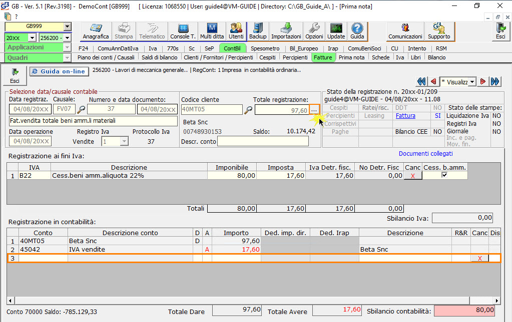
Task: Open the Visualizz mode dropdown
Action: (x=472, y=82)
